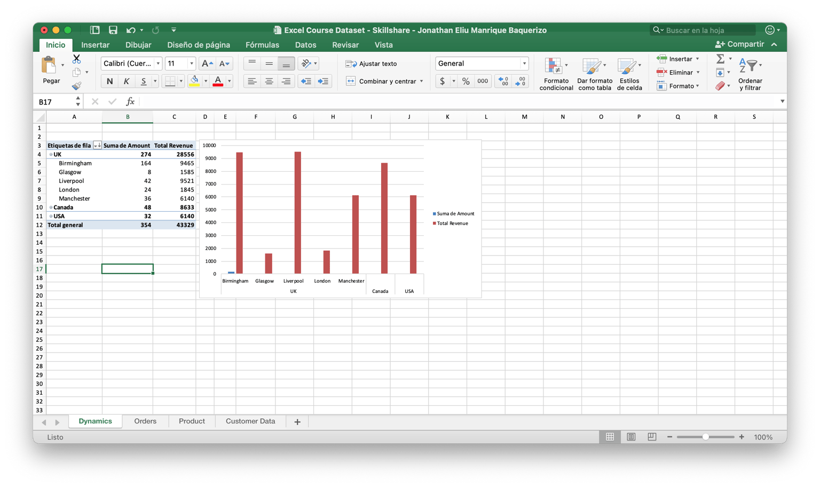Open Combinar y centrar dropdown arrow
This screenshot has width=820, height=487.
pyautogui.click(x=421, y=81)
